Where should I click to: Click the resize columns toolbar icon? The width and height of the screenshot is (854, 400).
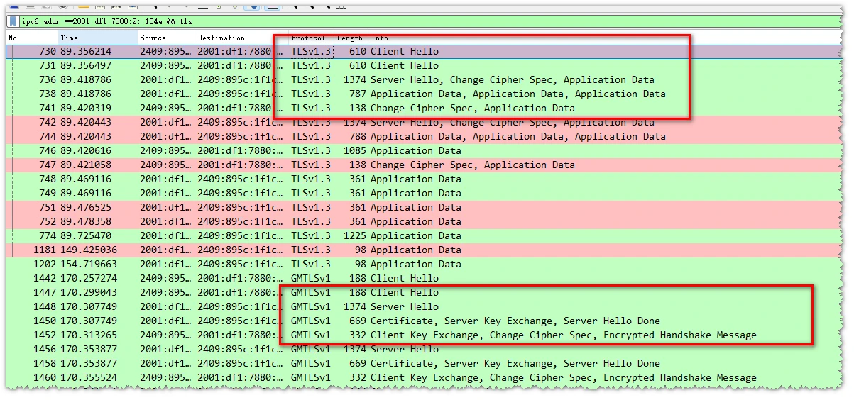point(340,4)
